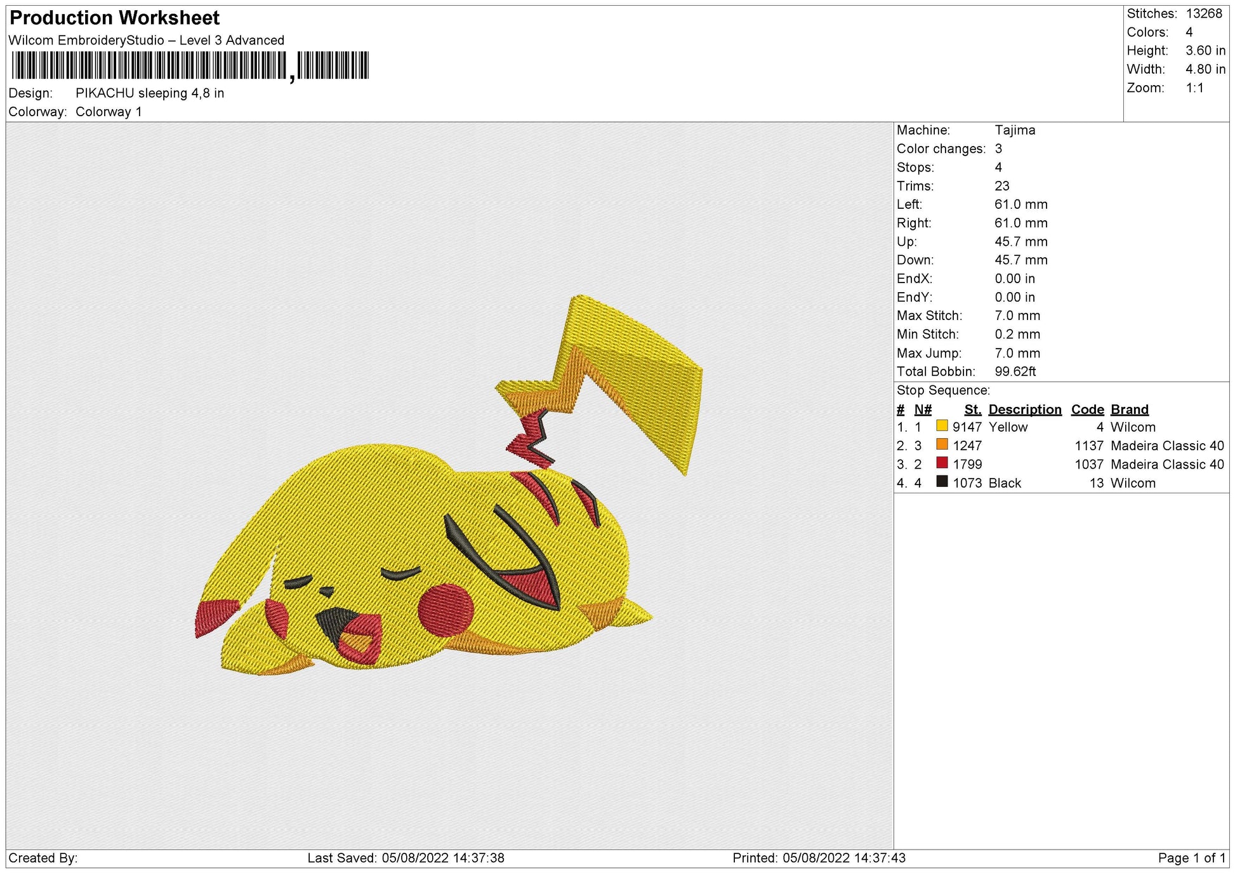The height and width of the screenshot is (873, 1235).
Task: Select the design name PIKACHU sleeping 4,8 in
Action: coord(149,93)
